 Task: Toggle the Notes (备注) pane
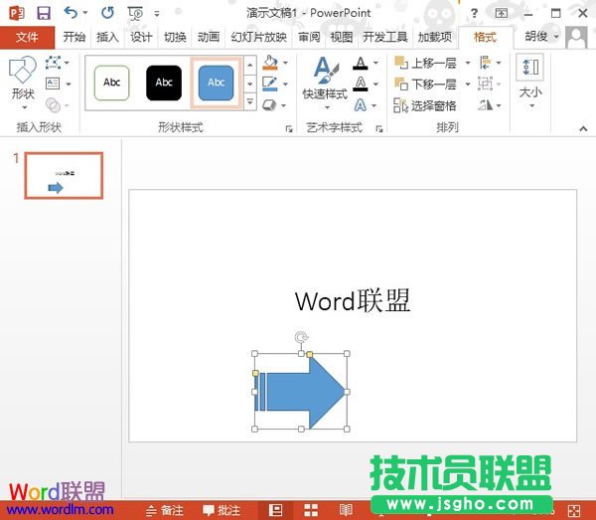coord(165,510)
